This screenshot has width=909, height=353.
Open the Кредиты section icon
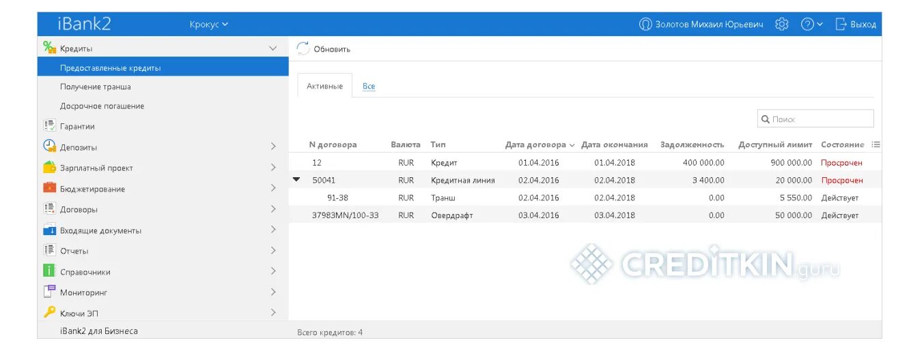(x=49, y=48)
